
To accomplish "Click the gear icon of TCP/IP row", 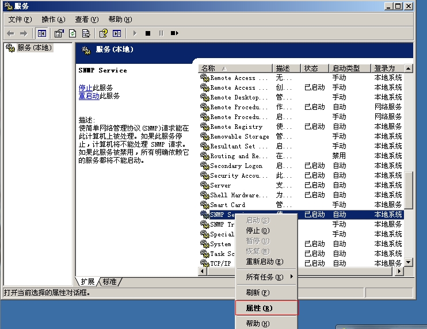I will (x=204, y=263).
